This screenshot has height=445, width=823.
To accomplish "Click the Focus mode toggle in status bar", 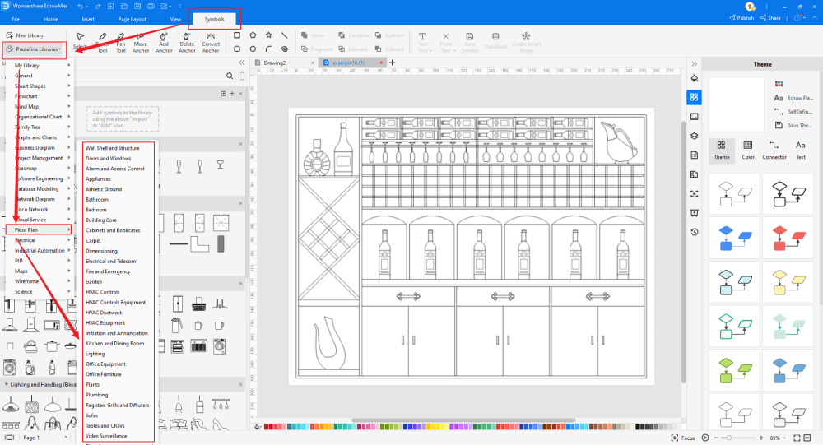I will [682, 438].
